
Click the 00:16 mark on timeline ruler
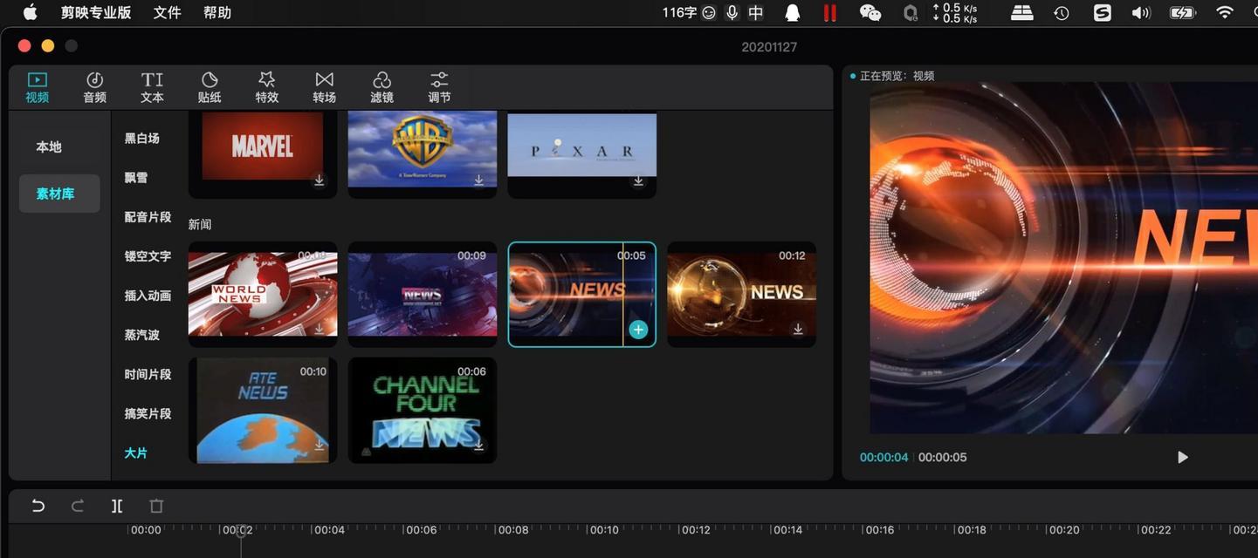click(x=880, y=530)
